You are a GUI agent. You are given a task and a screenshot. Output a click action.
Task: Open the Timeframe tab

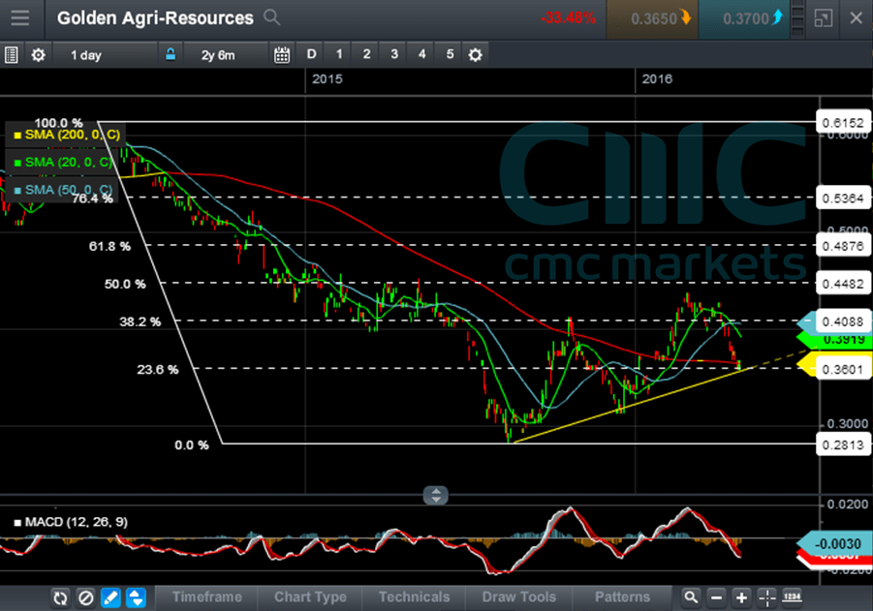206,597
